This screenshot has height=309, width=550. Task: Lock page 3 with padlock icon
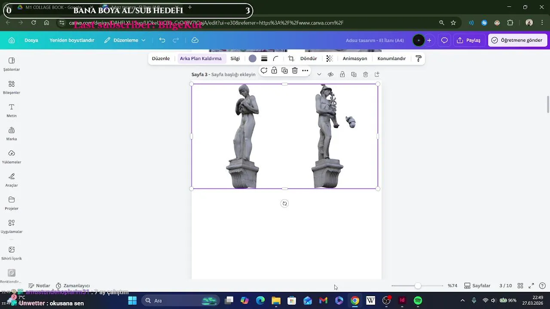(342, 74)
